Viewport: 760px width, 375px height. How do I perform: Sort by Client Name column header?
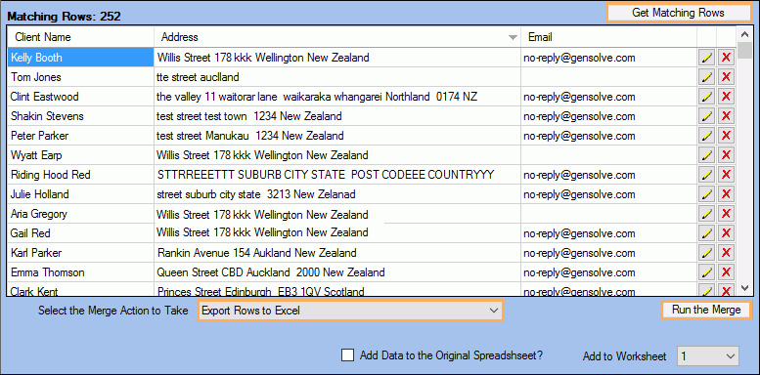click(81, 37)
